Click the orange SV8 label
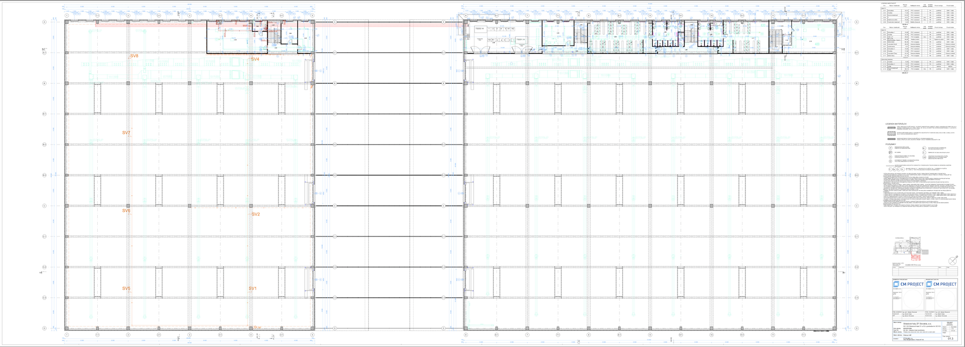Viewport: 965px width, 347px height. 134,56
